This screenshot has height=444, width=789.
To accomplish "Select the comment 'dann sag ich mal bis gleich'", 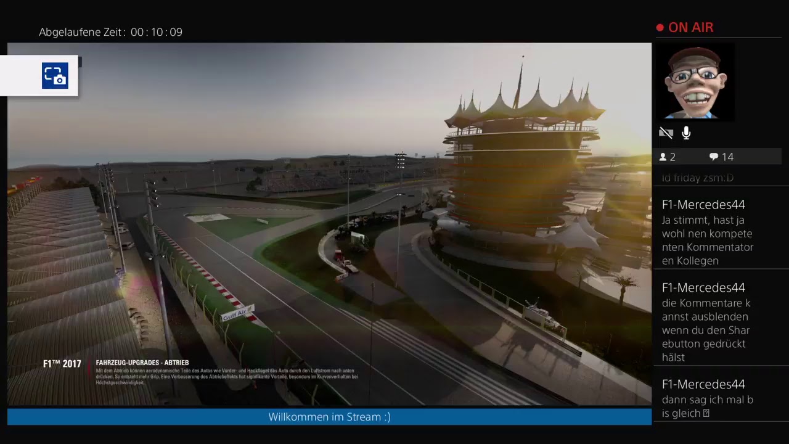I will (x=708, y=406).
